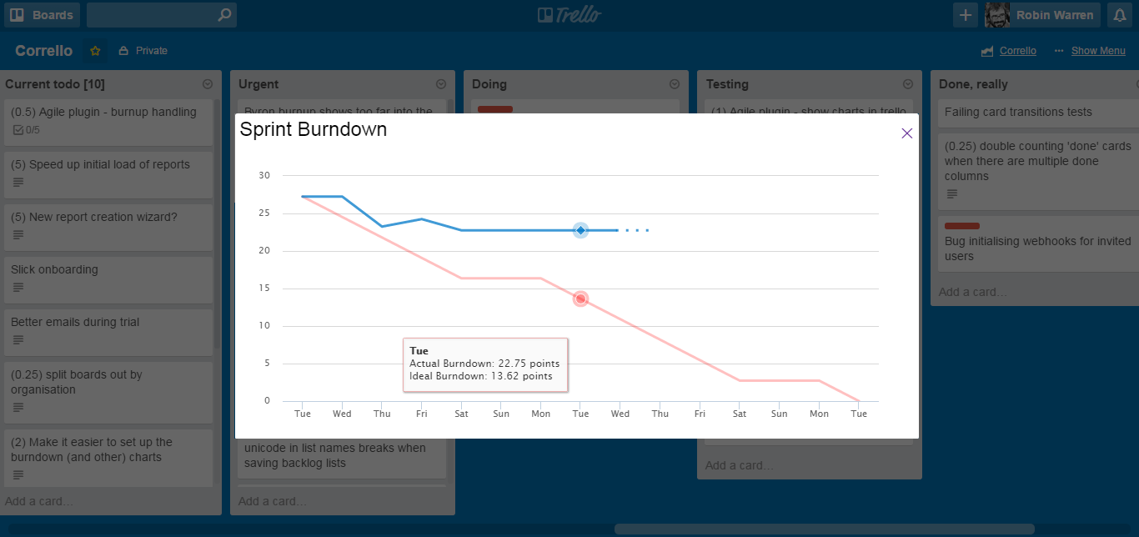
Task: Click description icon on Slick onboarding card
Action: point(18,288)
